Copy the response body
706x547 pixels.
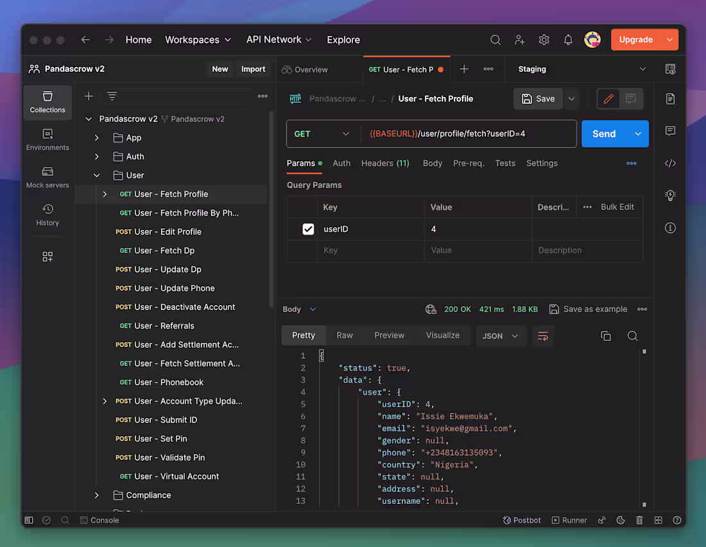[605, 335]
